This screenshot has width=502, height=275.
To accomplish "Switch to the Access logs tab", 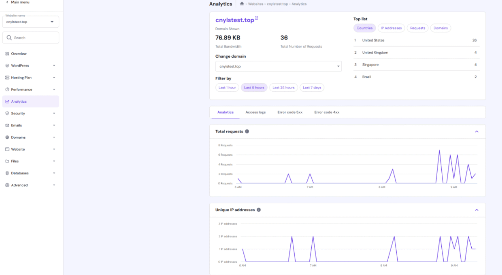I will click(x=256, y=112).
